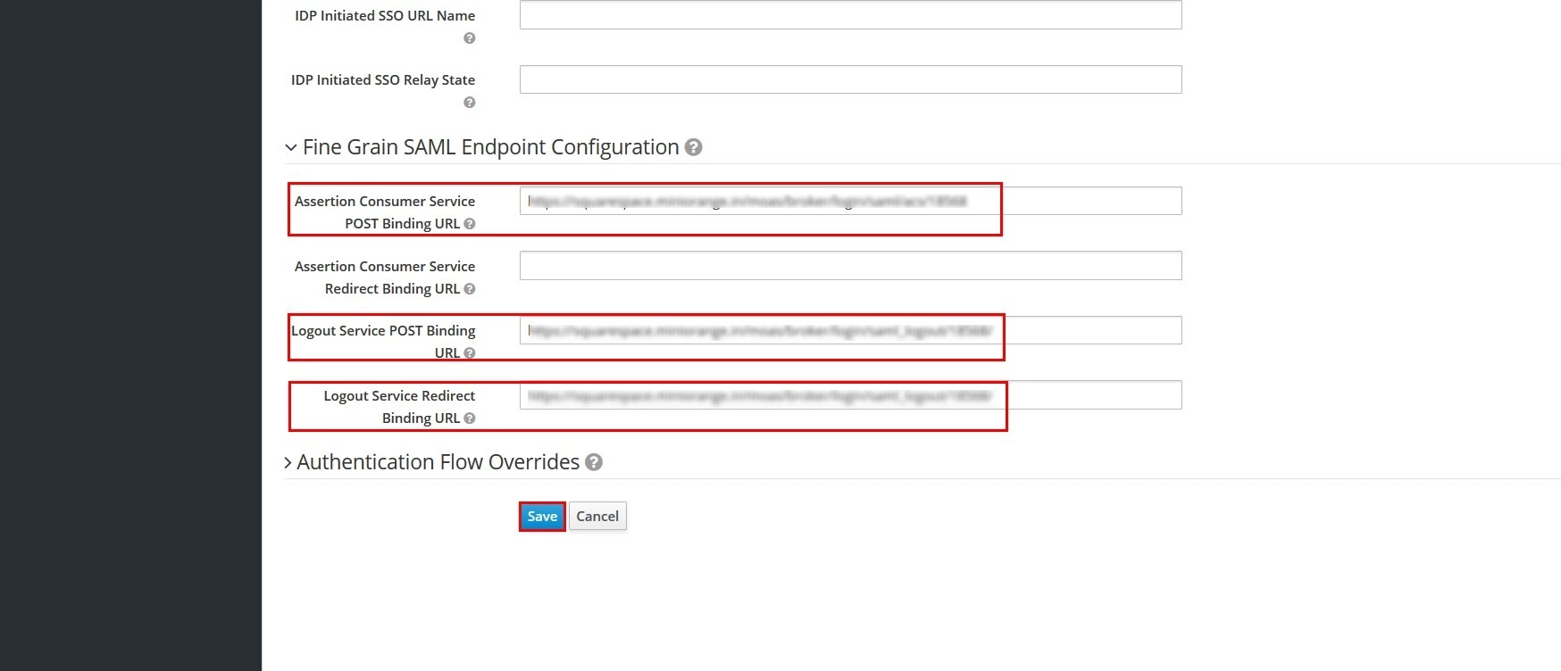Click help icon under IDP Initiated SSO Relay State
This screenshot has width=1561, height=671.
(470, 103)
